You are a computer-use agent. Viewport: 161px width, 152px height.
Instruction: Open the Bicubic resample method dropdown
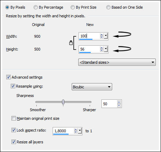pos(92,87)
